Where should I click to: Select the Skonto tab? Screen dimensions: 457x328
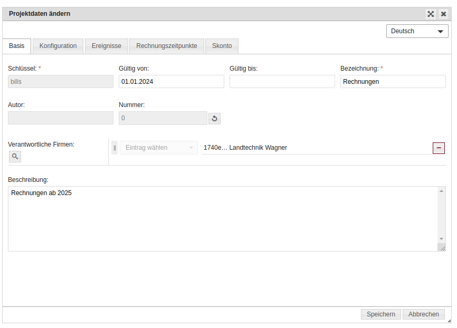[222, 46]
